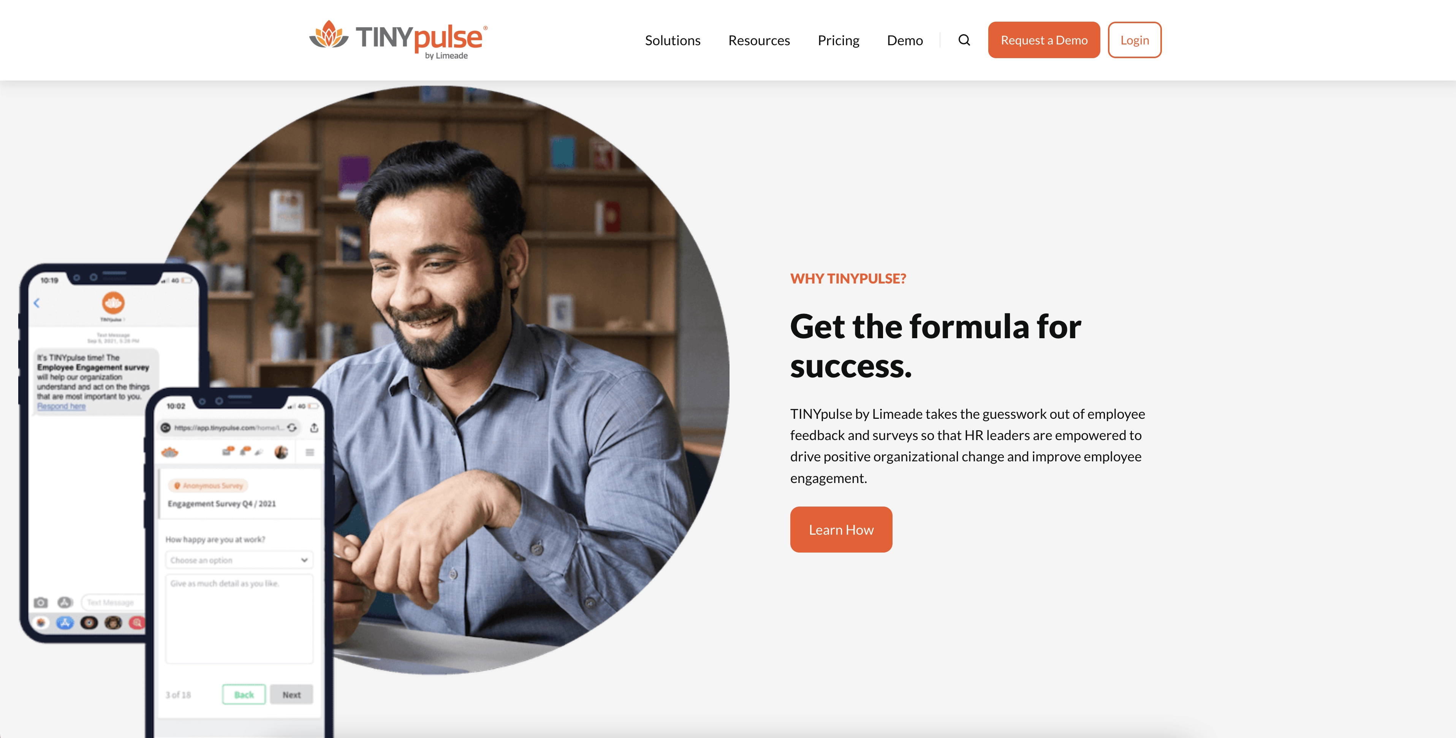Click the Learn How button
This screenshot has height=738, width=1456.
click(x=840, y=529)
